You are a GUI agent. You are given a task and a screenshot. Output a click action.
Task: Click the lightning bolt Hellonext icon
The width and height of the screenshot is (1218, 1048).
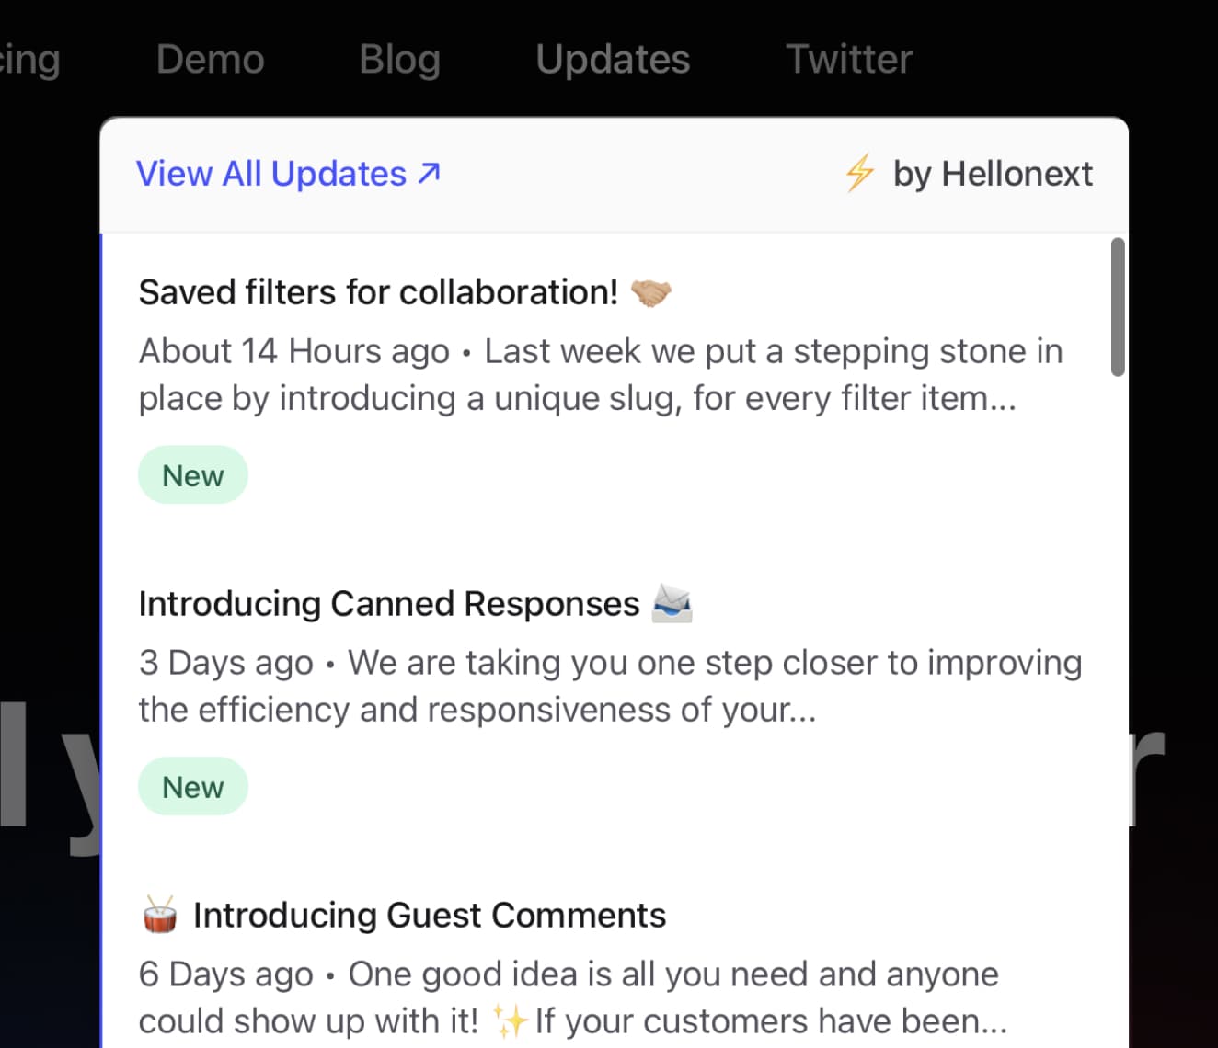[859, 173]
